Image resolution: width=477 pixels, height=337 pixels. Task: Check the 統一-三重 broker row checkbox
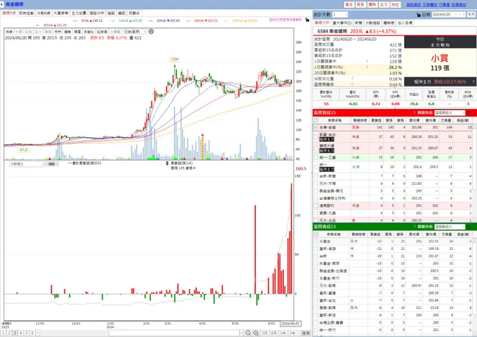click(x=316, y=158)
